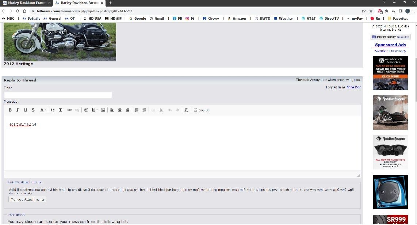Click the remove formatting icon

click(186, 110)
